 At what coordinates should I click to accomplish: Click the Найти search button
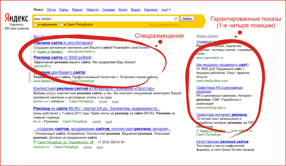[x=187, y=19]
